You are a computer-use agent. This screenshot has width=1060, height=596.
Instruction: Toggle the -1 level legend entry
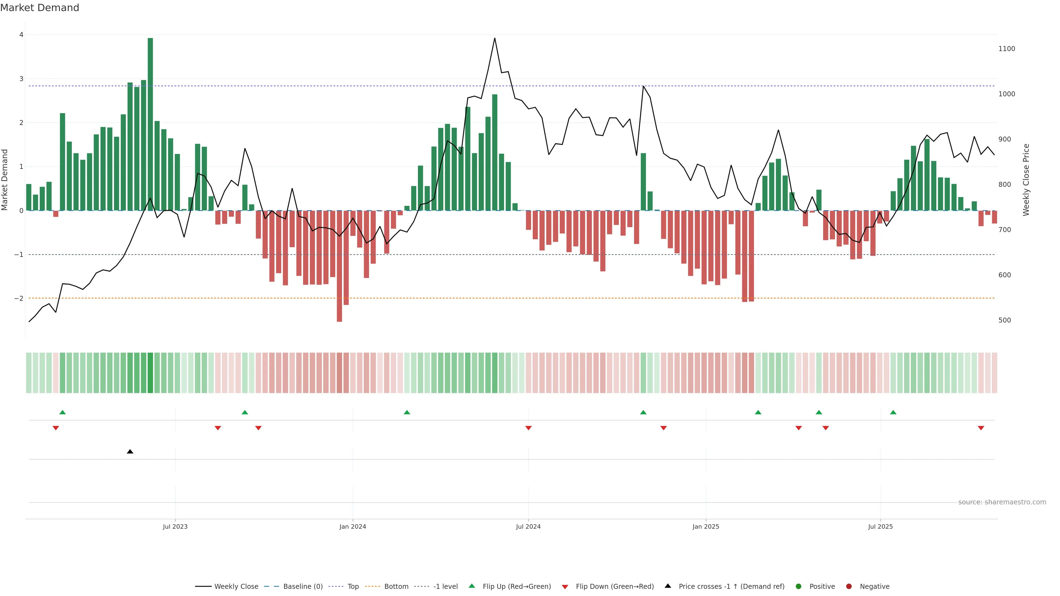coord(445,587)
